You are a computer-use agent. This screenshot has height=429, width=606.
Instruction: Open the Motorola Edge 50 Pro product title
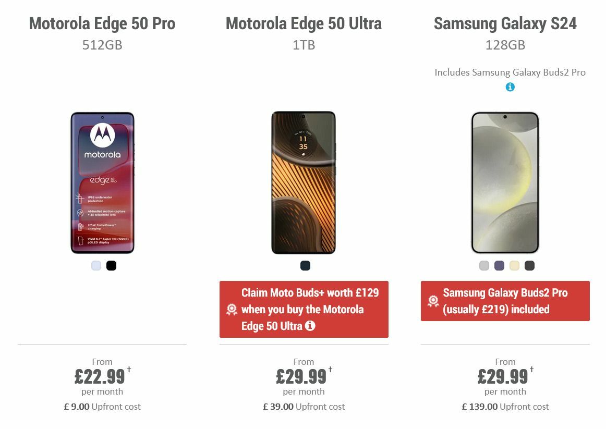(x=102, y=23)
